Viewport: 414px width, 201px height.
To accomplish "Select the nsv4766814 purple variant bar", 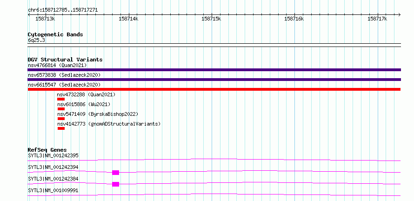I will (214, 70).
